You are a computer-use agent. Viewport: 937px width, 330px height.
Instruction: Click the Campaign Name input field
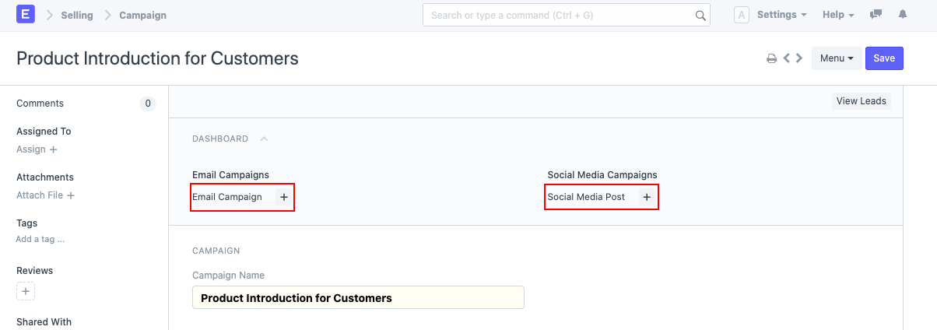[x=358, y=298]
